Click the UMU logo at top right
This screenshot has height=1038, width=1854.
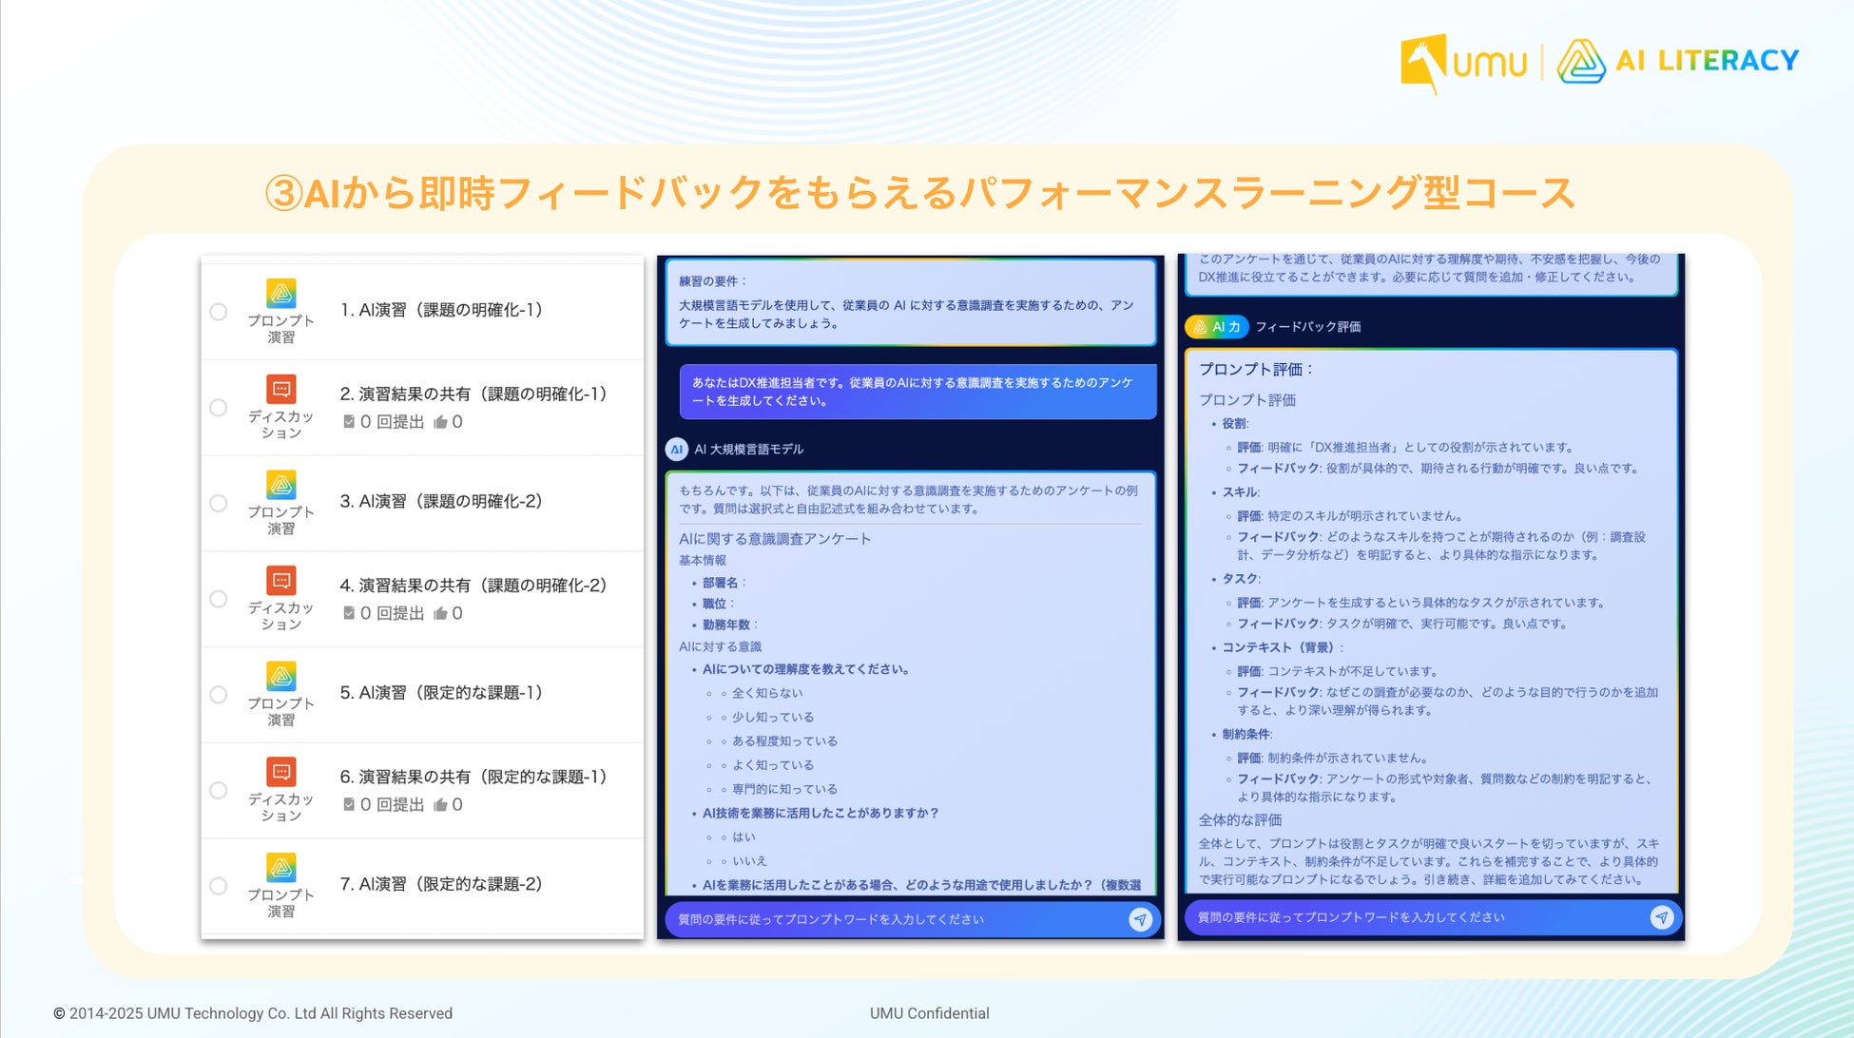click(x=1464, y=63)
